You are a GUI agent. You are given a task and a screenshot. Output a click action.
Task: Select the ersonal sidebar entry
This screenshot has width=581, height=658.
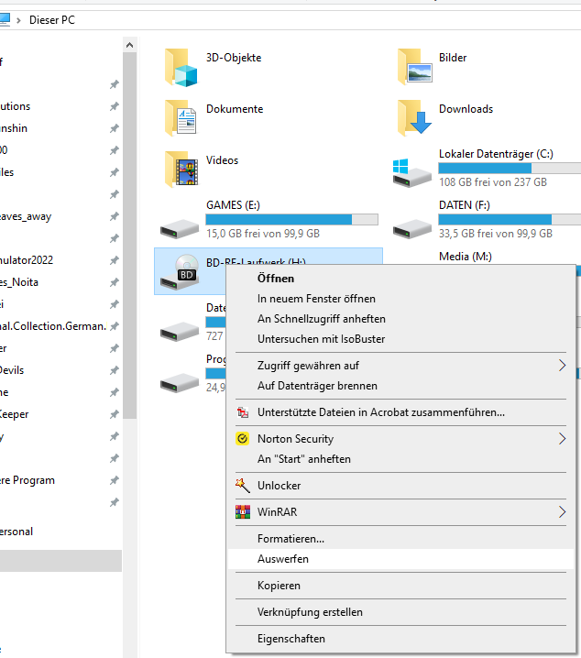coord(16,532)
